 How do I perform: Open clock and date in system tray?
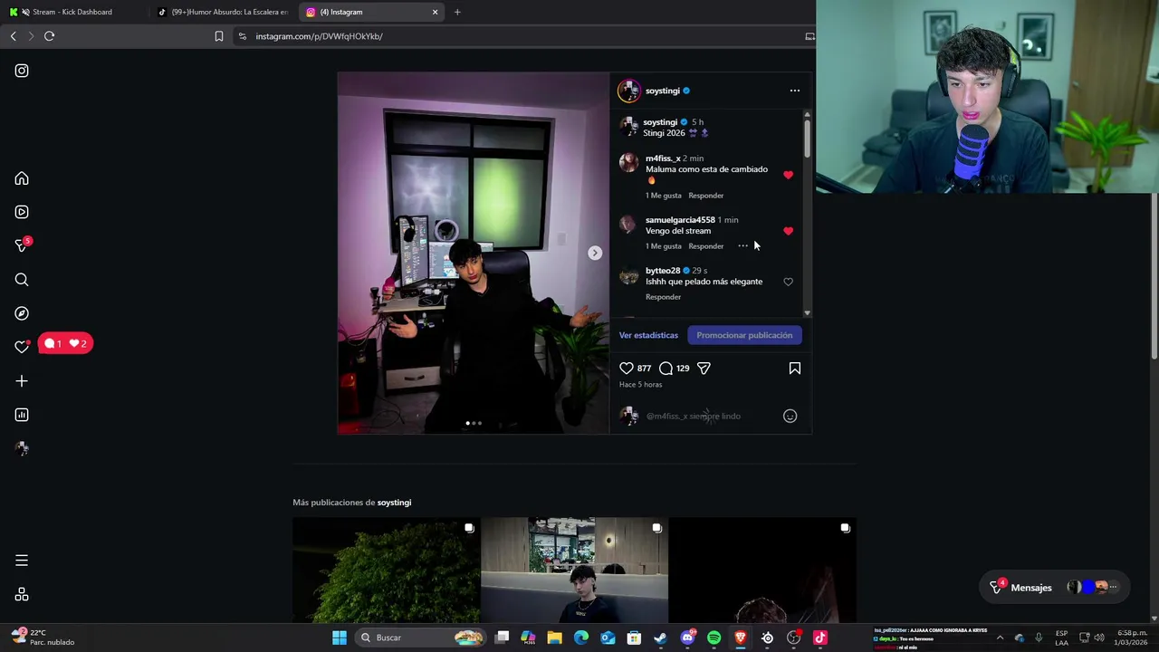1132,638
